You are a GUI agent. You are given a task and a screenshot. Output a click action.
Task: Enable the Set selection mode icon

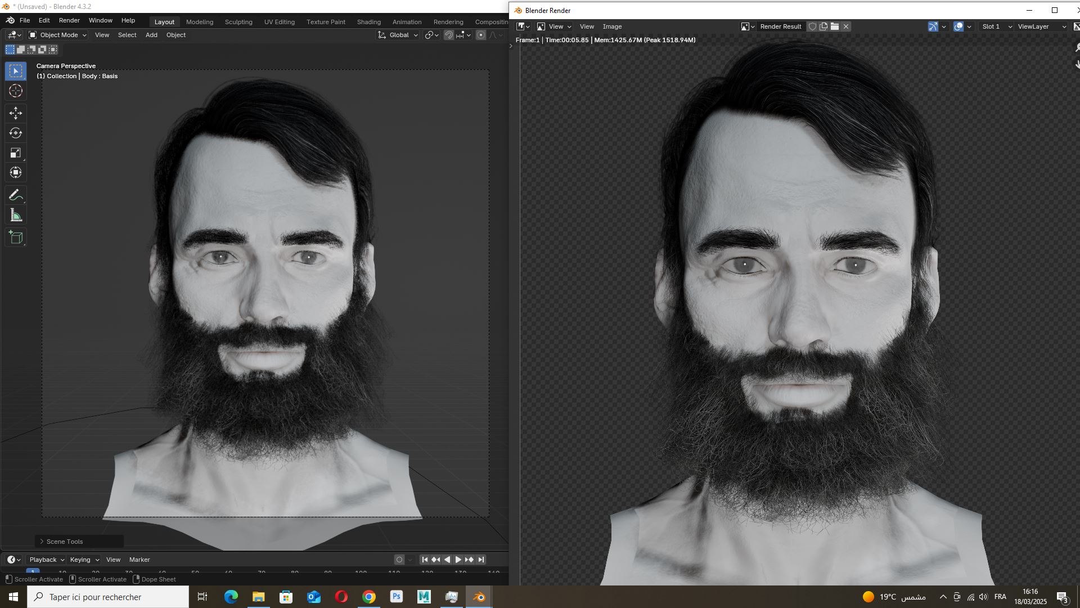(10, 50)
